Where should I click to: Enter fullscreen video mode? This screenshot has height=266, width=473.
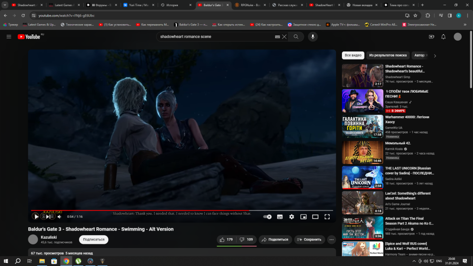[x=327, y=217]
